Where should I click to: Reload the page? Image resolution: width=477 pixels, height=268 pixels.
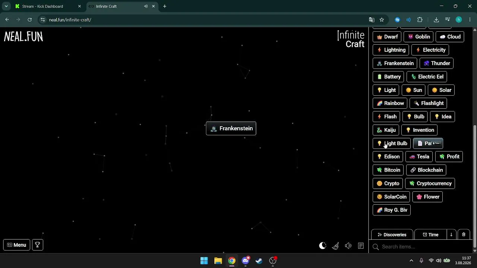[30, 20]
